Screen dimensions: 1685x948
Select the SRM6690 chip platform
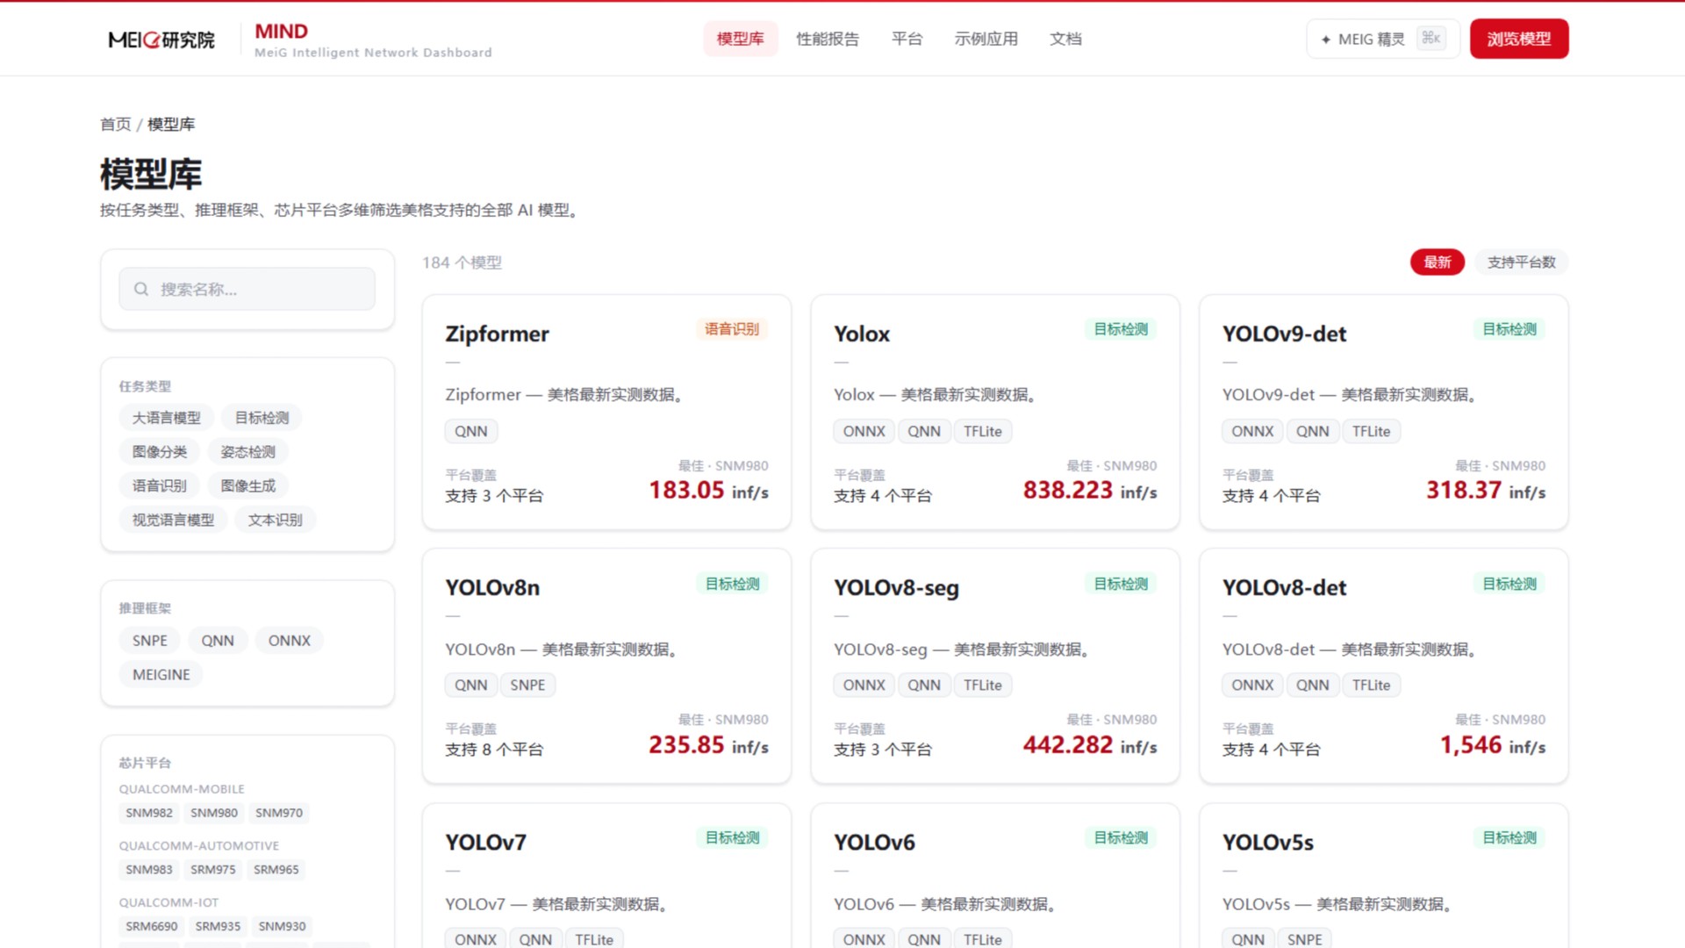pos(152,926)
